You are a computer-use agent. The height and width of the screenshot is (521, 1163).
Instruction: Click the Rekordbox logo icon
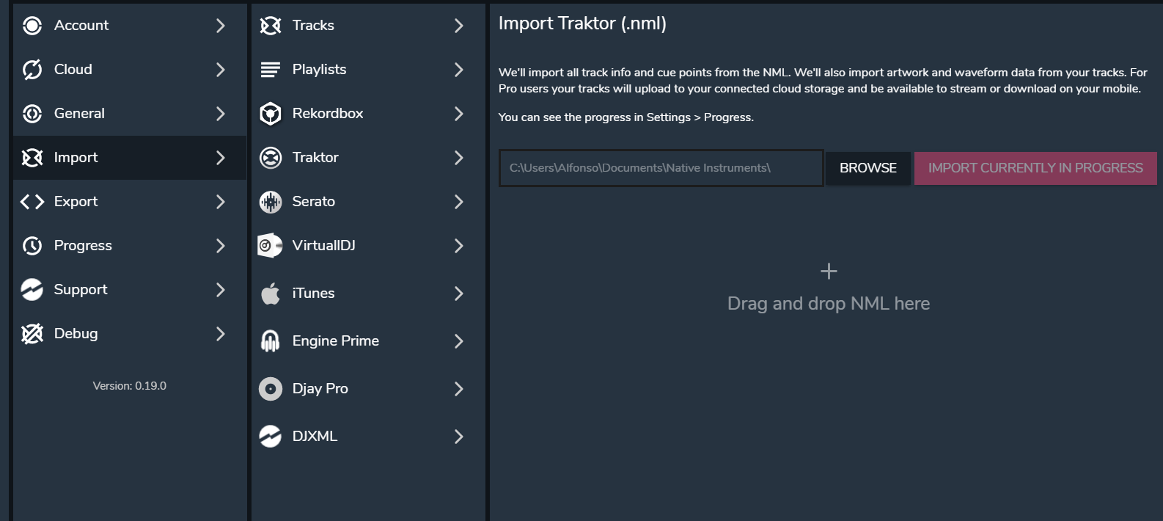point(271,114)
